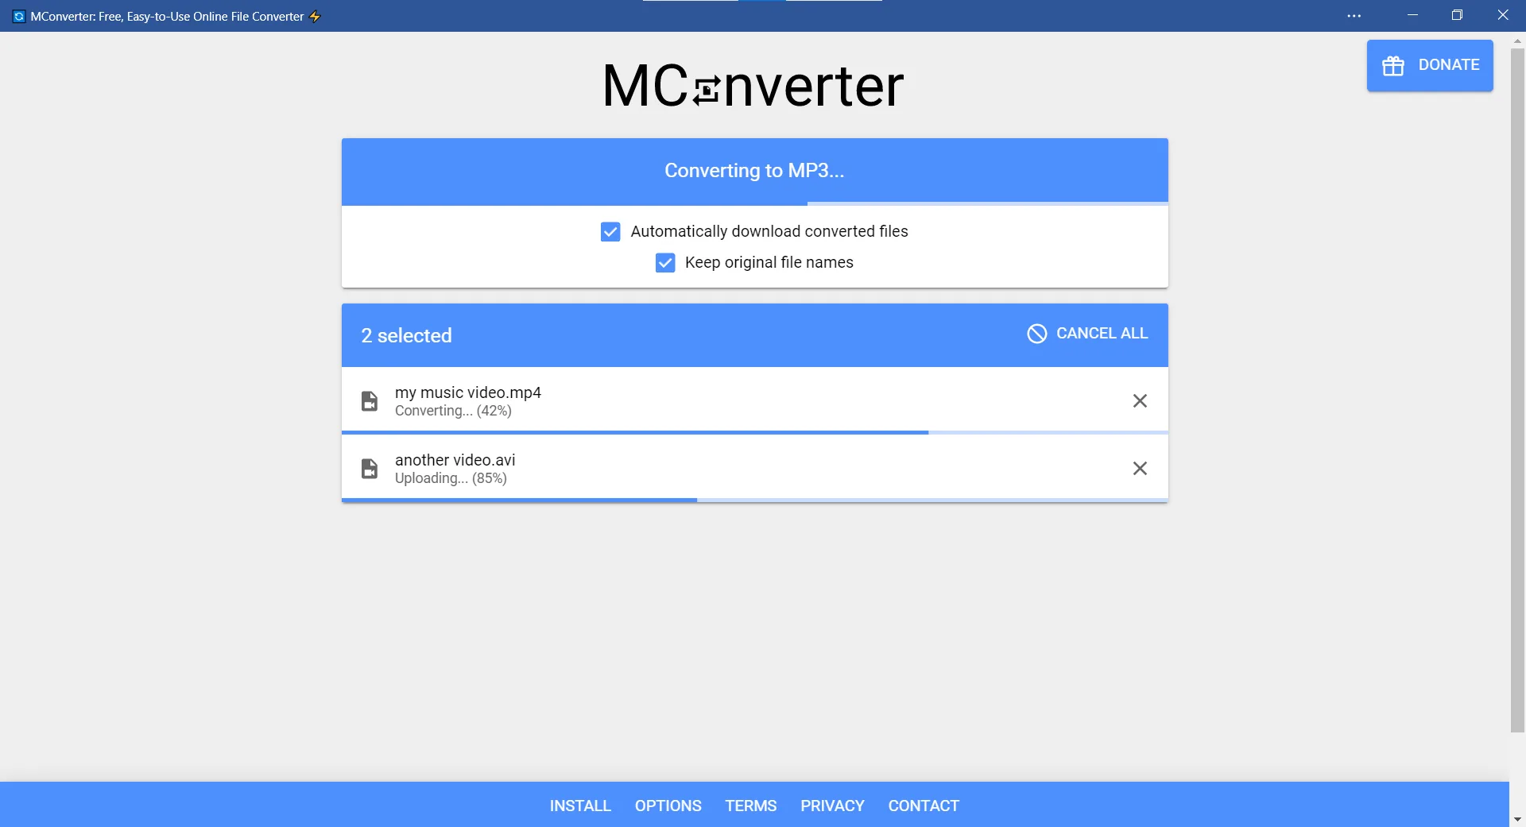Click the cancel circle icon next to Cancel All
The height and width of the screenshot is (827, 1526).
click(x=1036, y=334)
